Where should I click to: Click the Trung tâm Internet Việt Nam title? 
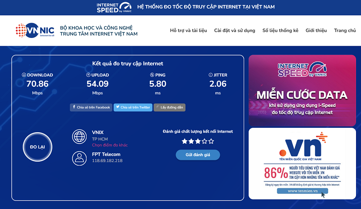[99, 34]
